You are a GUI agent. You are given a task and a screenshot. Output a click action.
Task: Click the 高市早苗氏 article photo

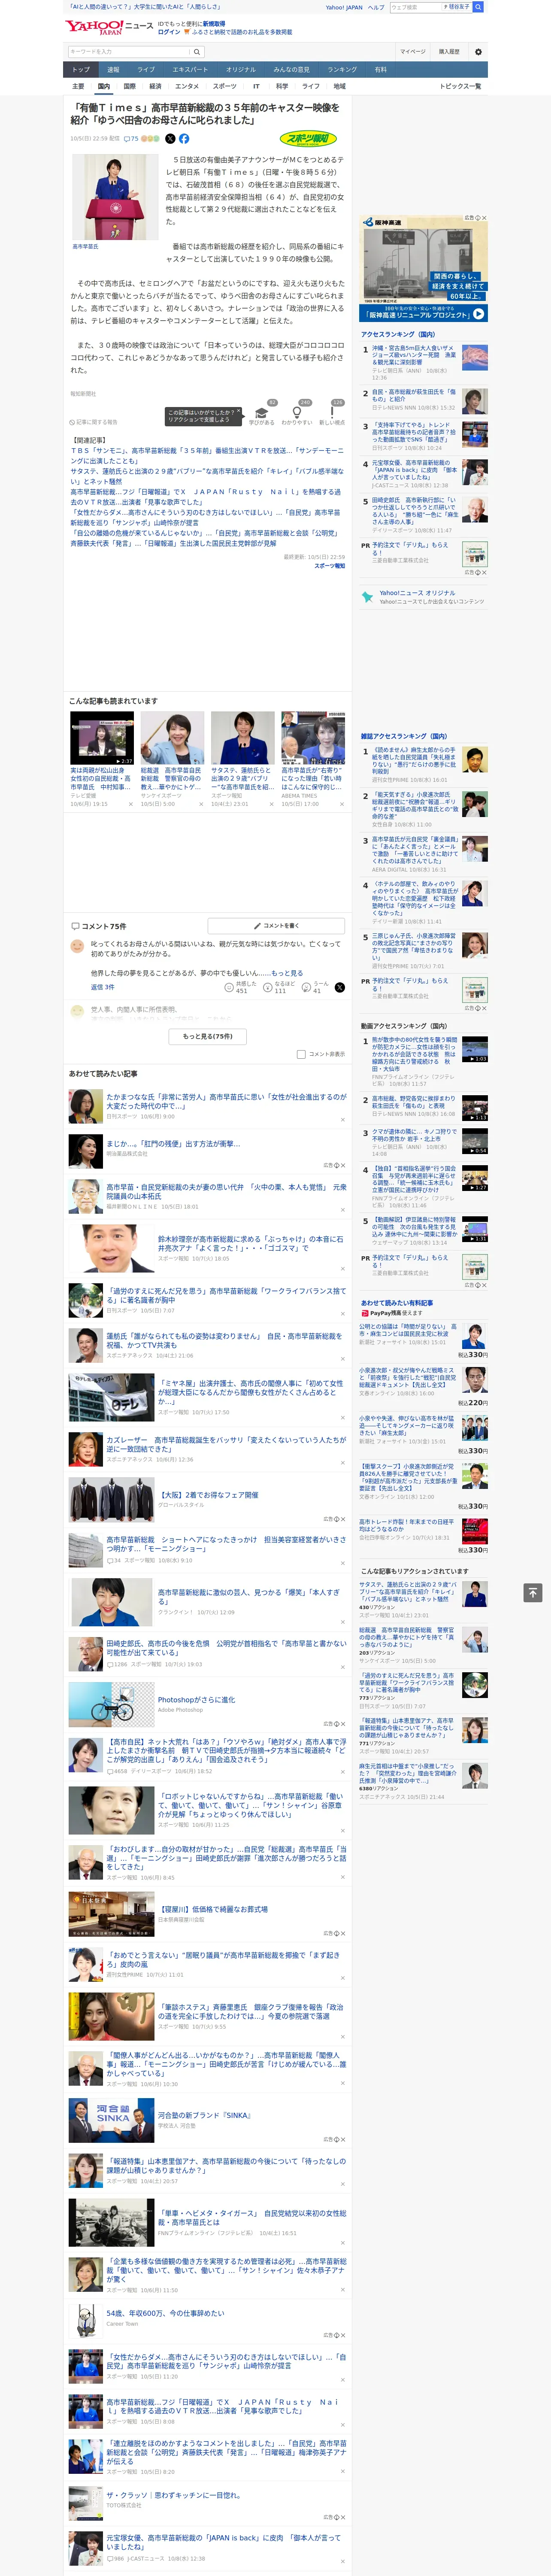[116, 197]
